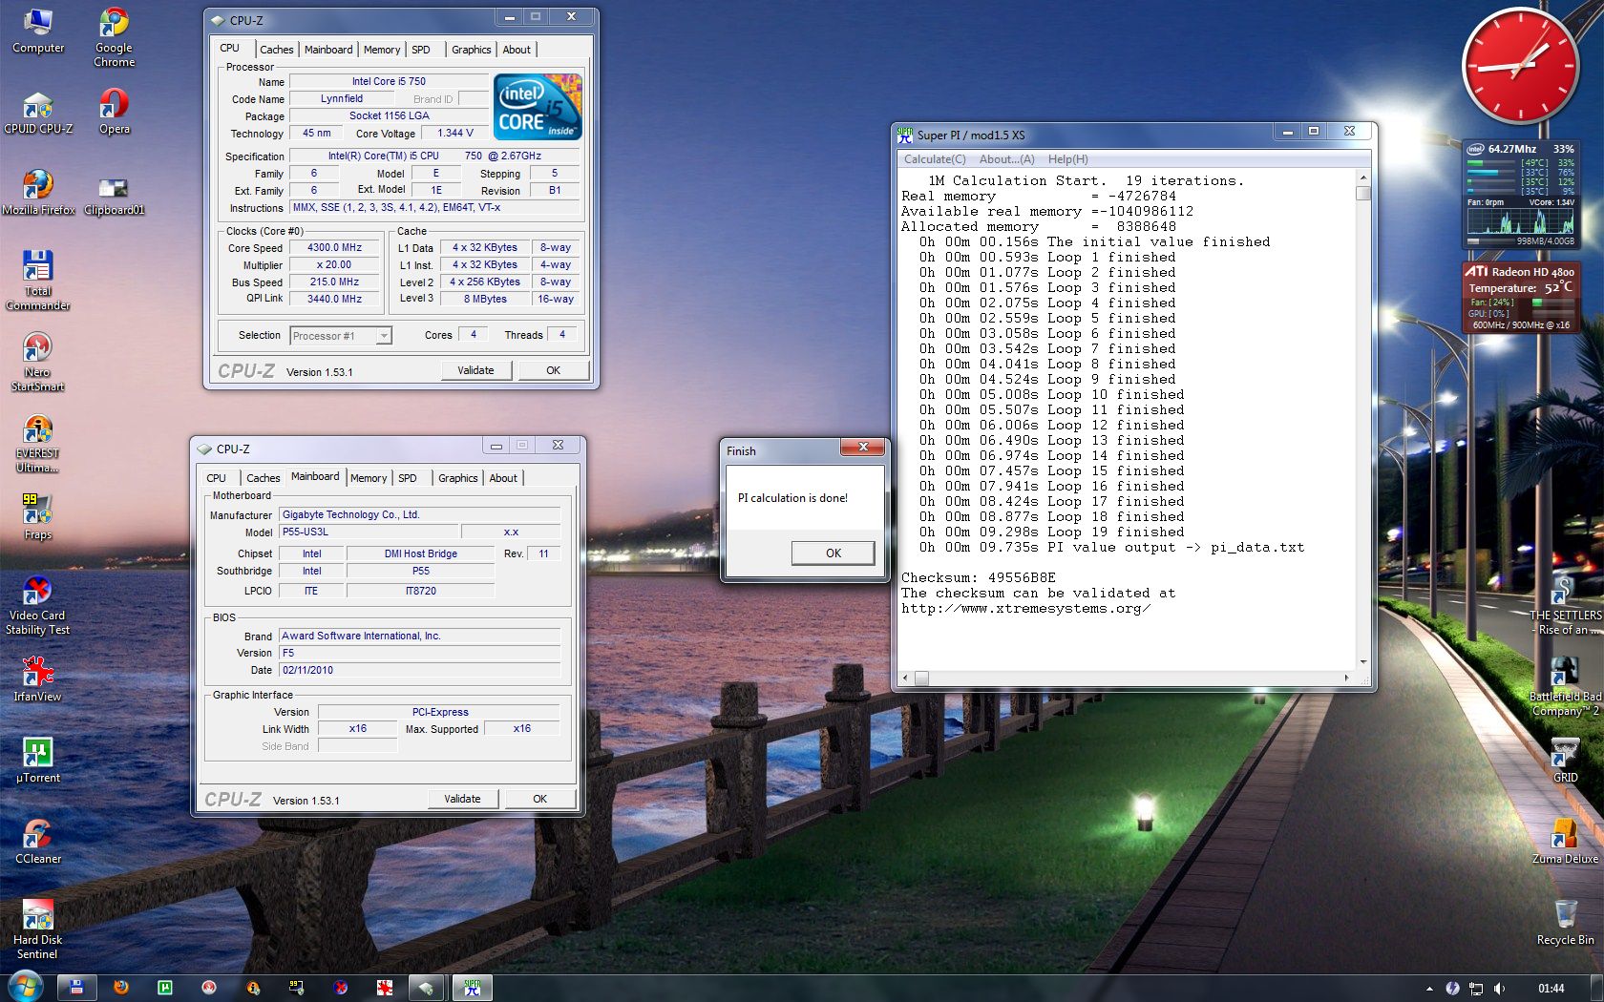This screenshot has height=1002, width=1604.
Task: Open IrfanView from the desktop
Action: tap(38, 679)
